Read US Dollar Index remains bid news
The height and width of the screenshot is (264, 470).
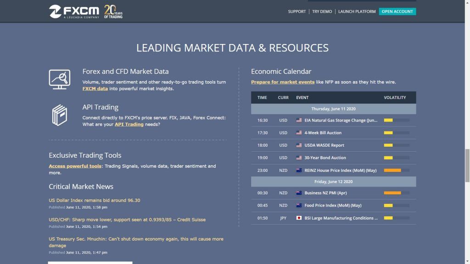coord(95,200)
